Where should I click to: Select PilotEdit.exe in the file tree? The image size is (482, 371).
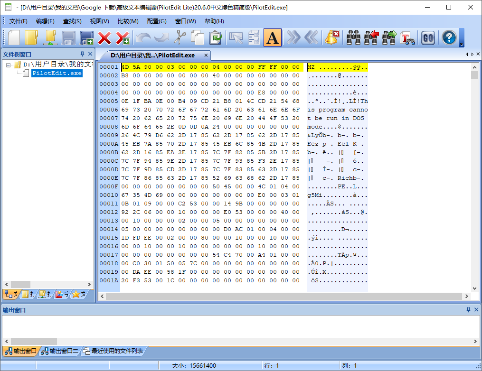[x=57, y=73]
